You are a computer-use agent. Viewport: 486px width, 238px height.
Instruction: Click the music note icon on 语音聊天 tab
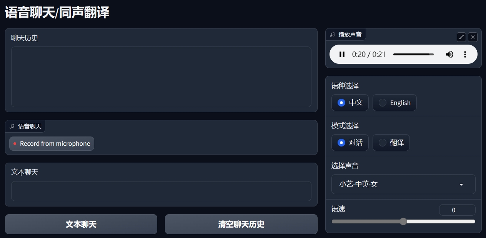[x=12, y=126]
